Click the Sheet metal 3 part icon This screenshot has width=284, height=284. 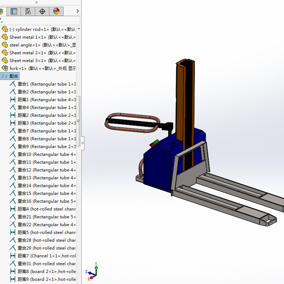tap(5, 60)
